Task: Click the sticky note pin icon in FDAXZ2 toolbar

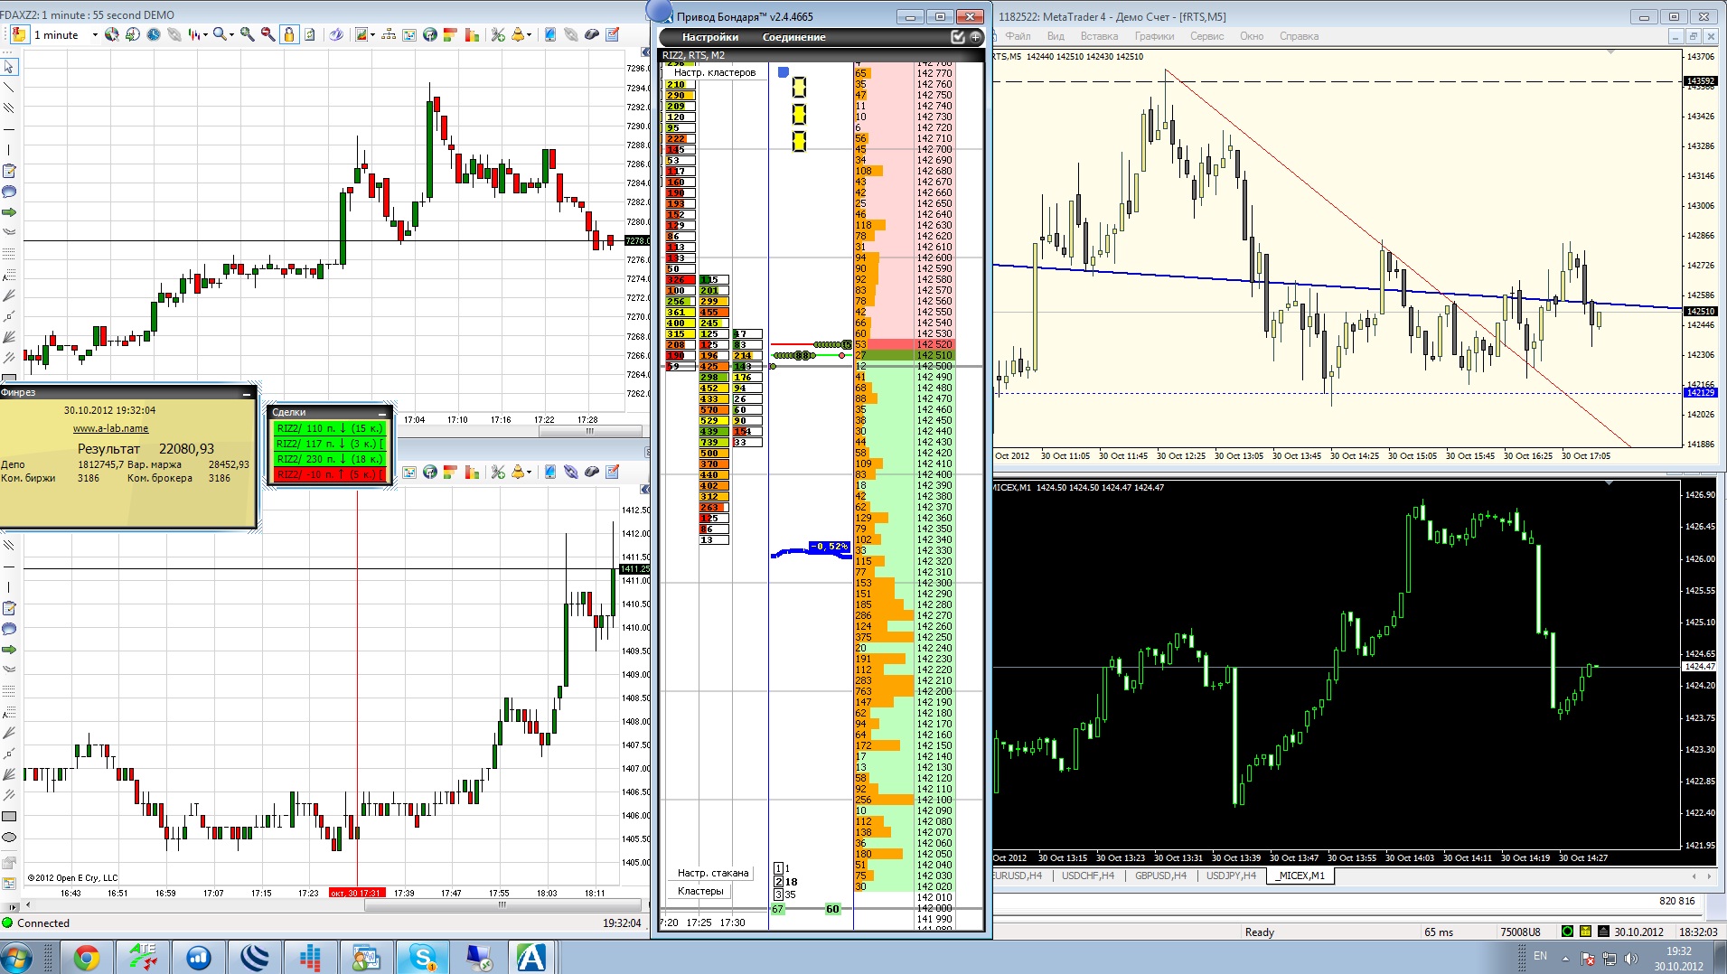Action: [19, 35]
